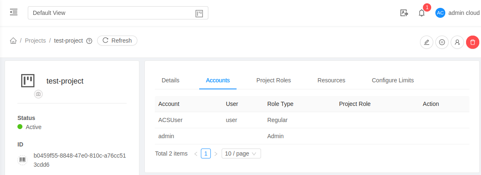This screenshot has width=481, height=175.
Task: Click the large test-project logo icon
Action: tap(28, 81)
